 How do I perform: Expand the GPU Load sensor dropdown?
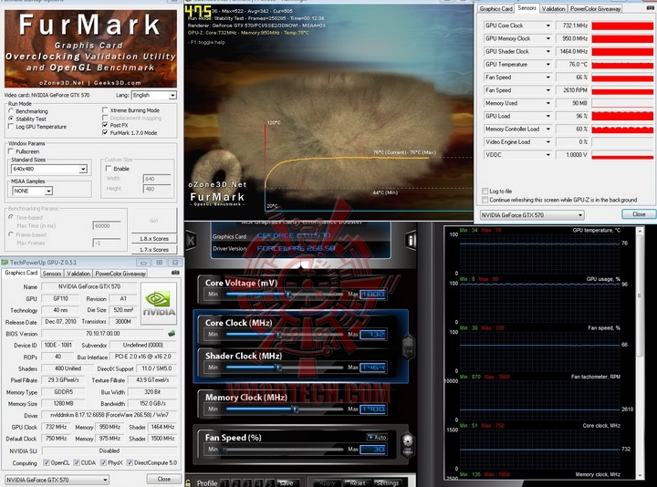(547, 116)
